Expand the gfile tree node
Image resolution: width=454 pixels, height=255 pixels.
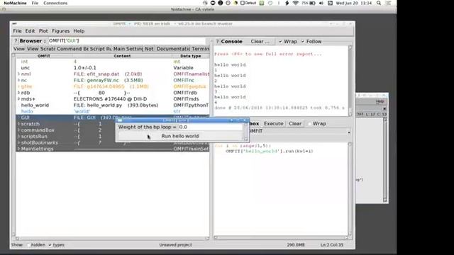coord(19,86)
